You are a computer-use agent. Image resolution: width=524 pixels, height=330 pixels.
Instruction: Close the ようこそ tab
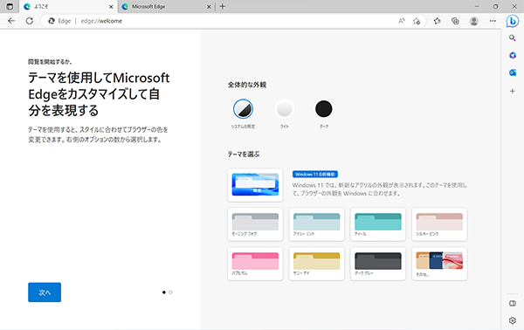click(x=111, y=7)
